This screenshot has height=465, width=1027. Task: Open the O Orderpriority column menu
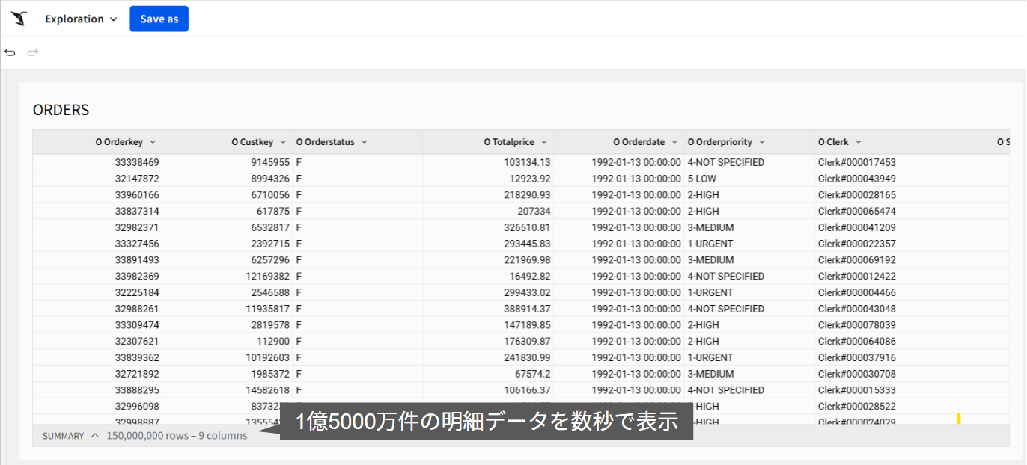coord(761,141)
